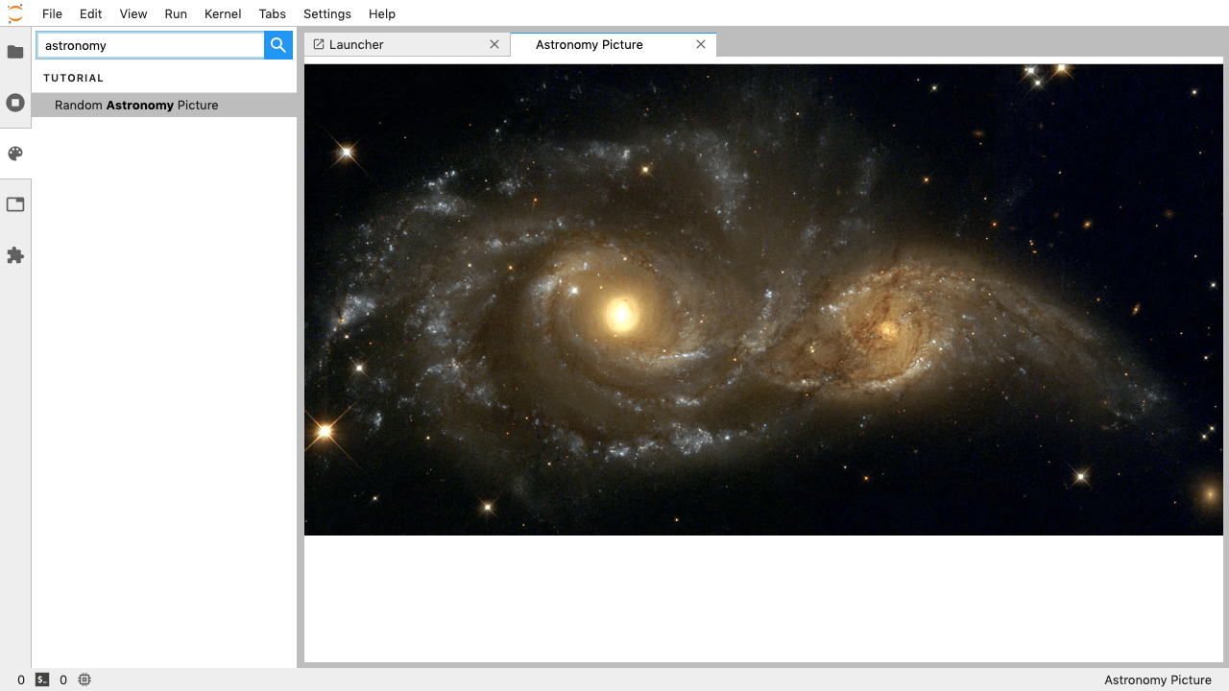Click the JupyterLab logo icon
Viewport: 1229px width, 691px height.
pyautogui.click(x=15, y=13)
